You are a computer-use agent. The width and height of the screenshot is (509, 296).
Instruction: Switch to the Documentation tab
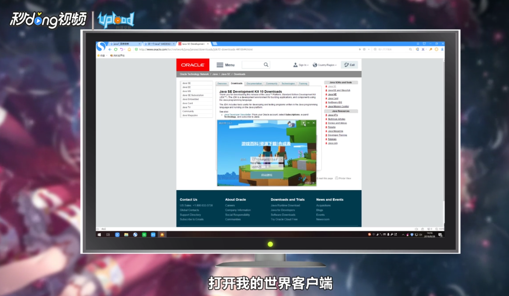[254, 84]
